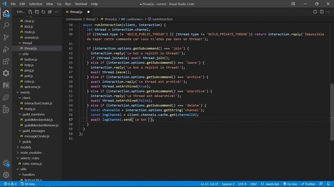Open clear.js in Explorer
The image size is (334, 187).
pyautogui.click(x=29, y=21)
